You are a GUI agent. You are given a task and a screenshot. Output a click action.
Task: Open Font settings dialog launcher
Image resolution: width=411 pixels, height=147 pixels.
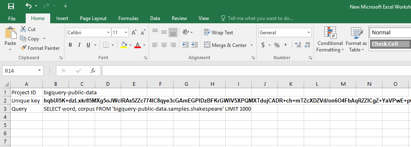[145, 58]
